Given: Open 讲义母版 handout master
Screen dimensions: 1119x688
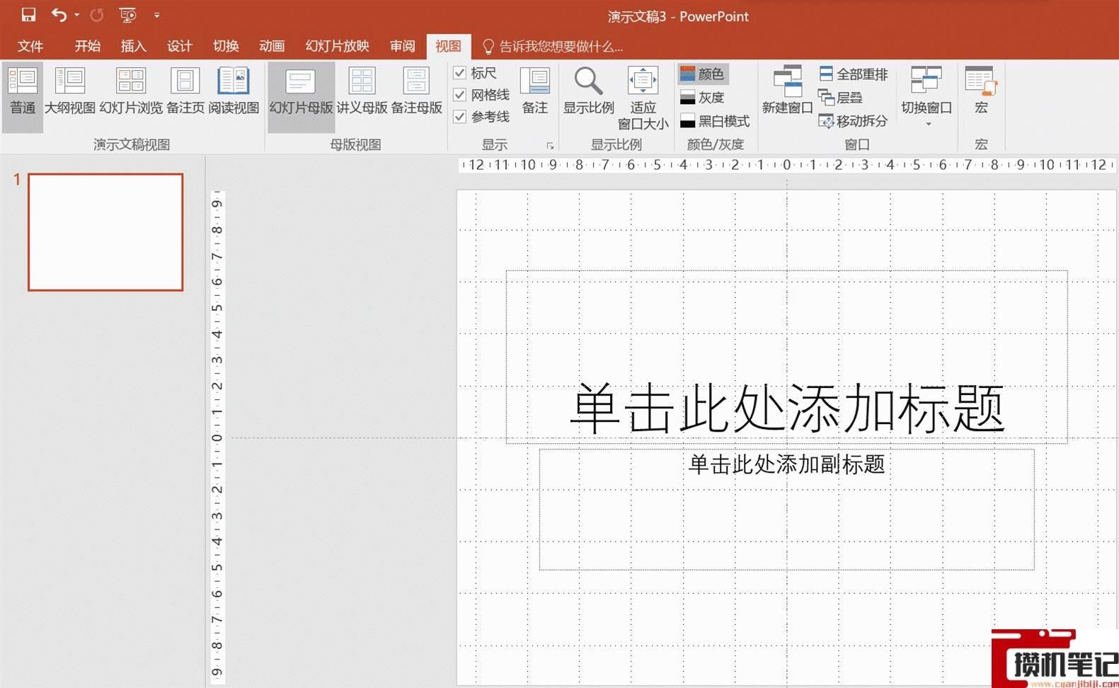Looking at the screenshot, I should pyautogui.click(x=362, y=92).
